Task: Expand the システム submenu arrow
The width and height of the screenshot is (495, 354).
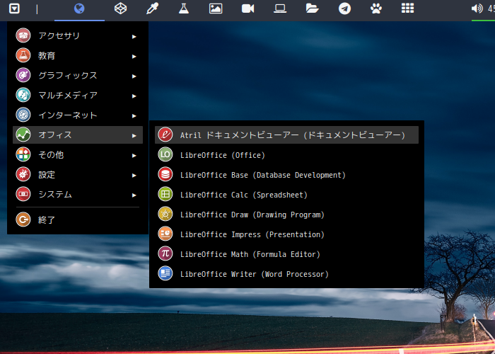Action: point(134,195)
